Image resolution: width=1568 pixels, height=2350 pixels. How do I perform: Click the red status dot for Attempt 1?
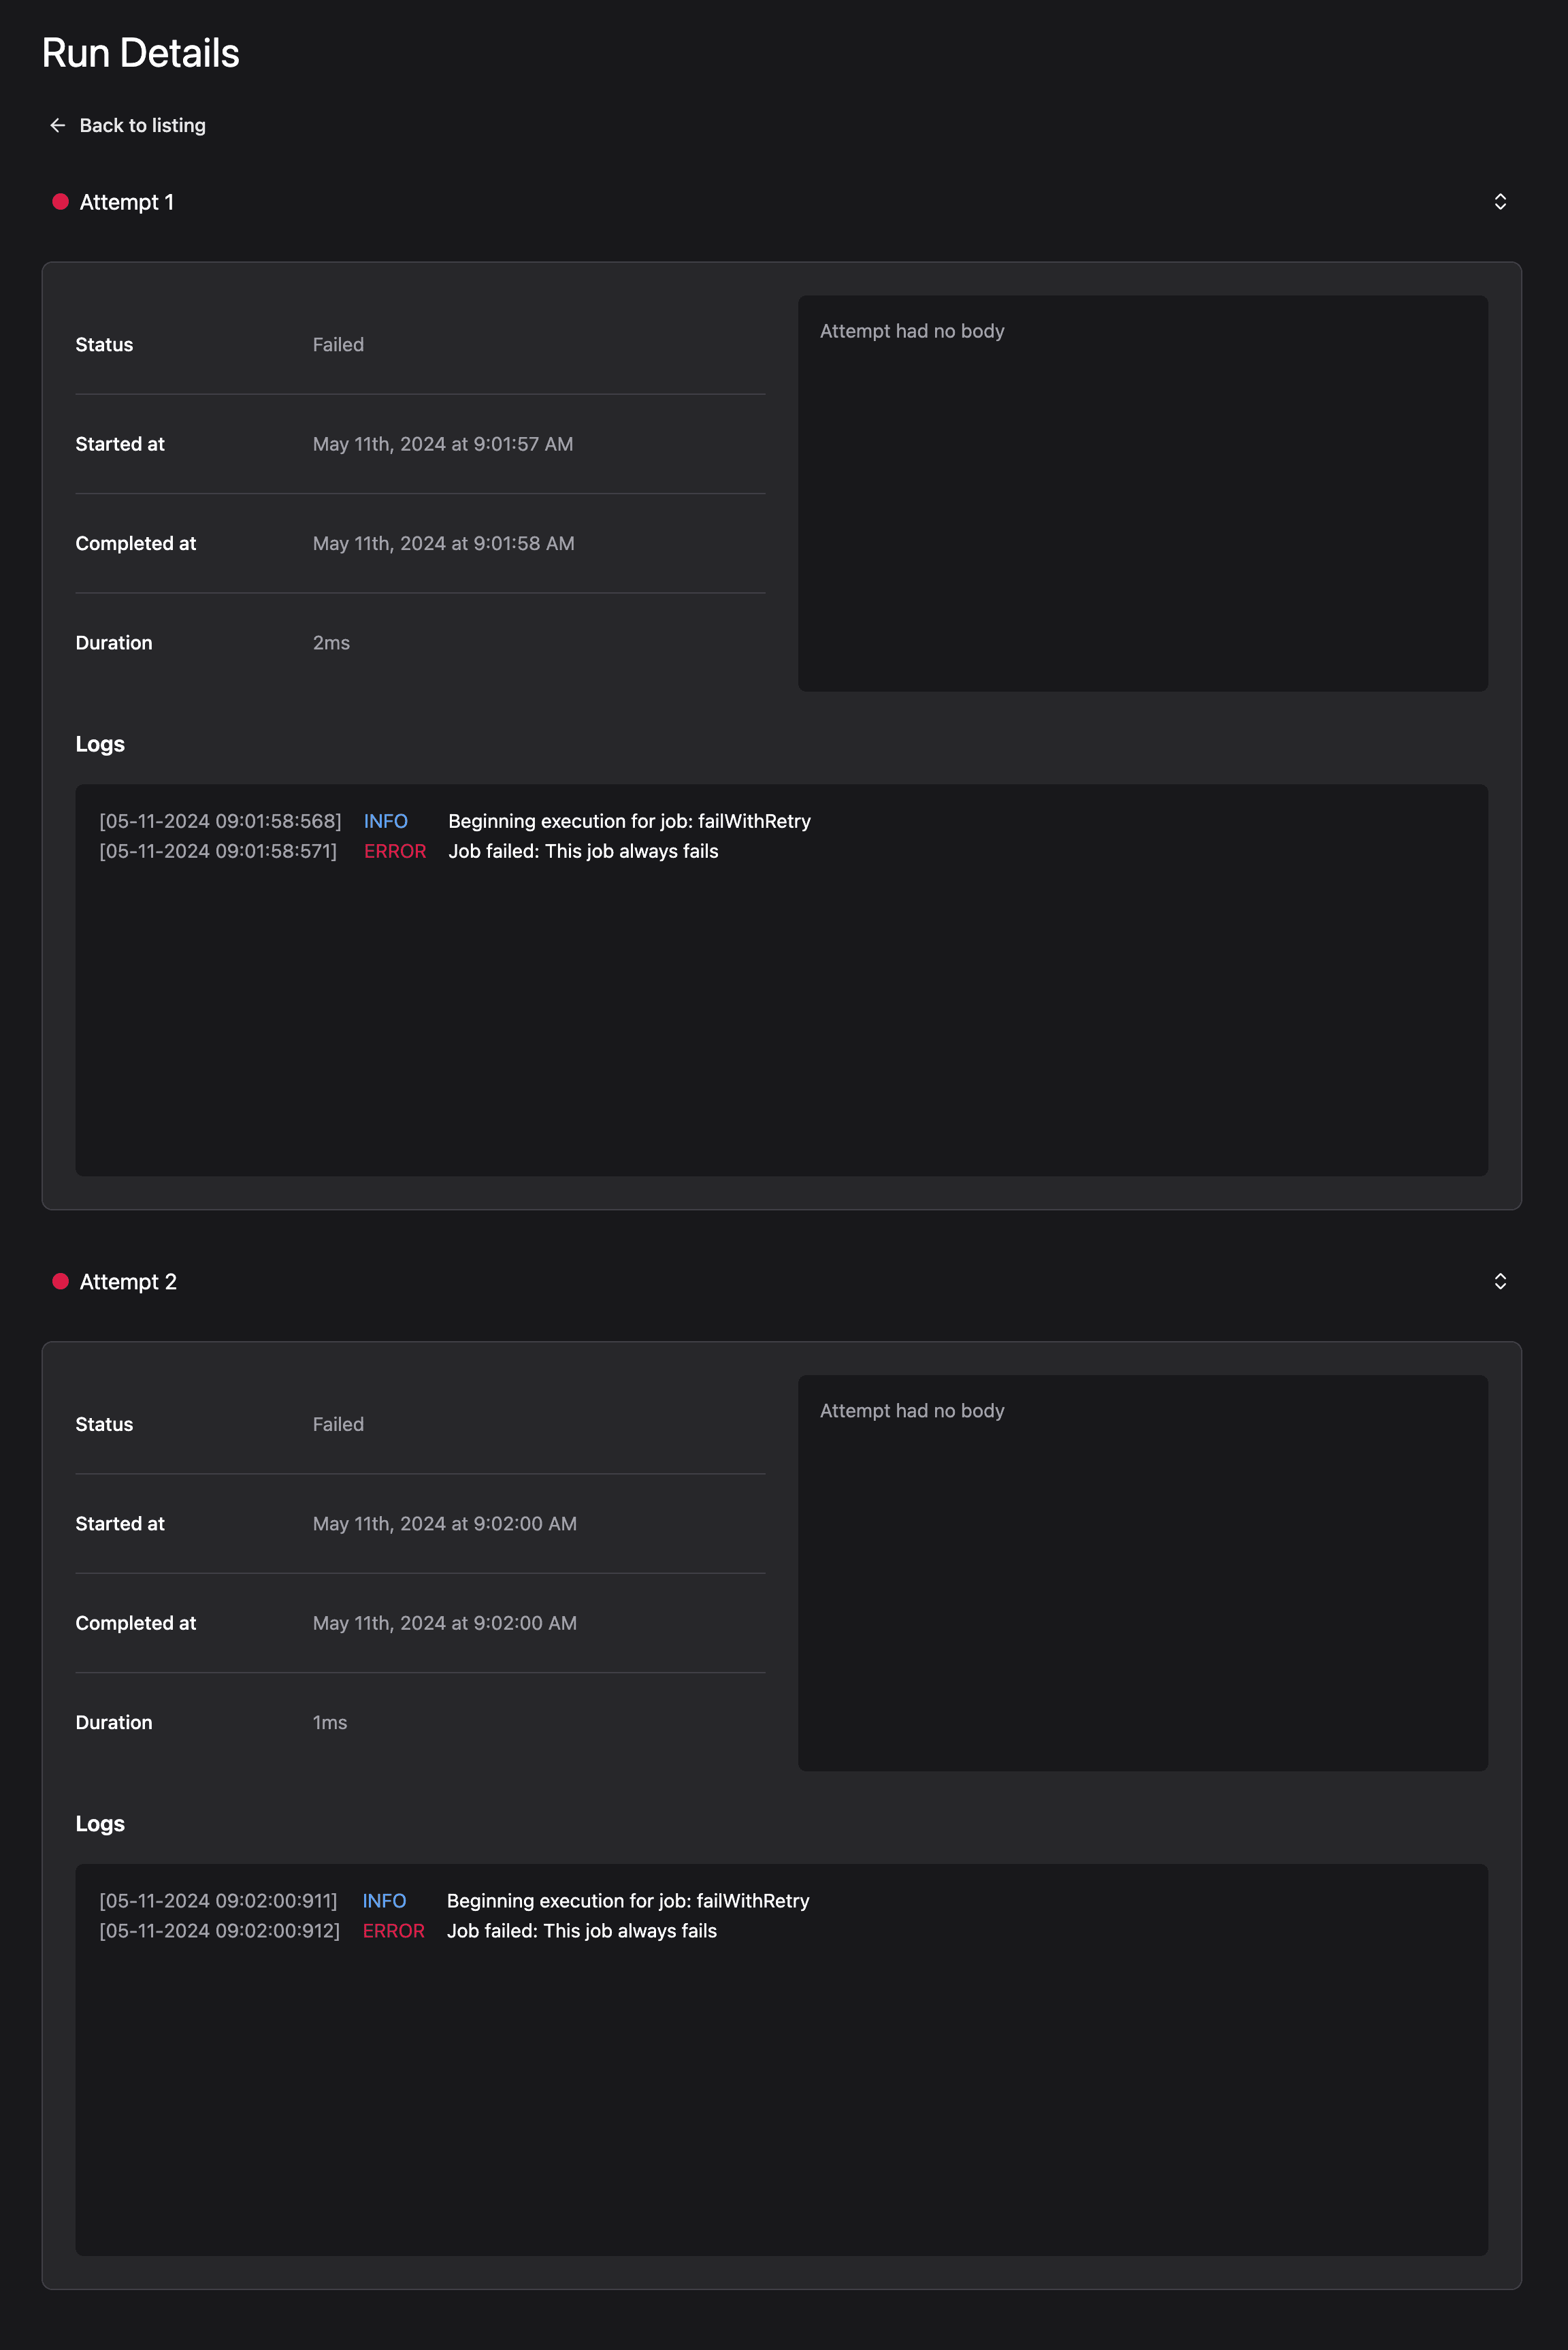(x=60, y=202)
